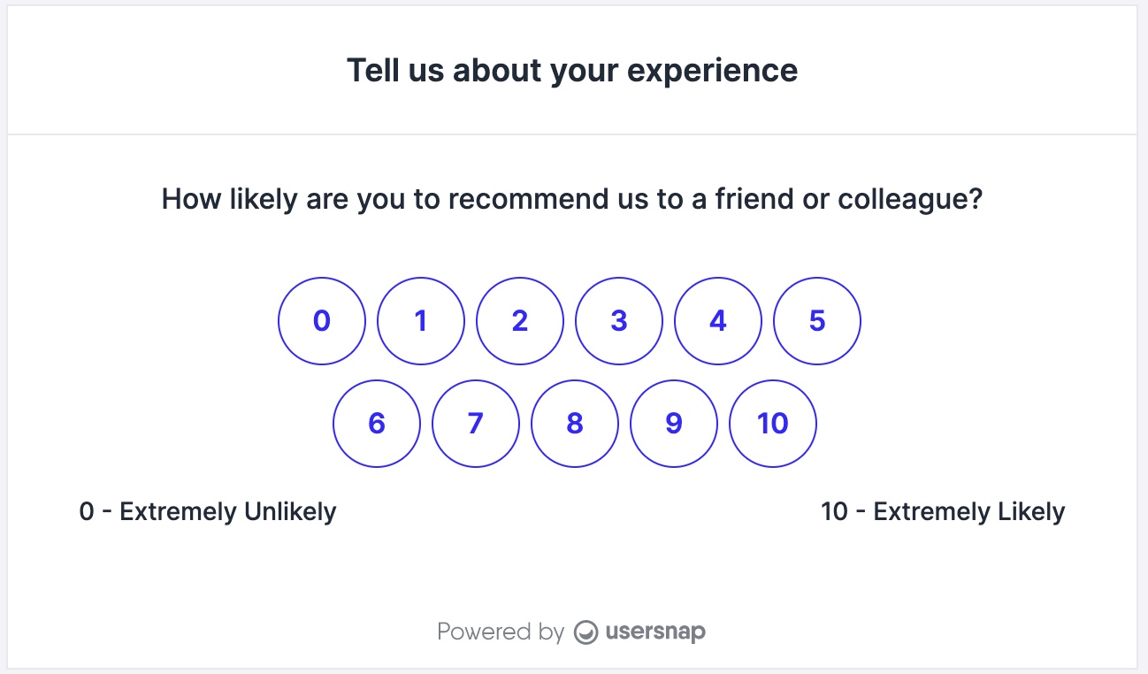Image resolution: width=1148 pixels, height=674 pixels.
Task: Click the circle showing number 10
Action: (x=772, y=423)
